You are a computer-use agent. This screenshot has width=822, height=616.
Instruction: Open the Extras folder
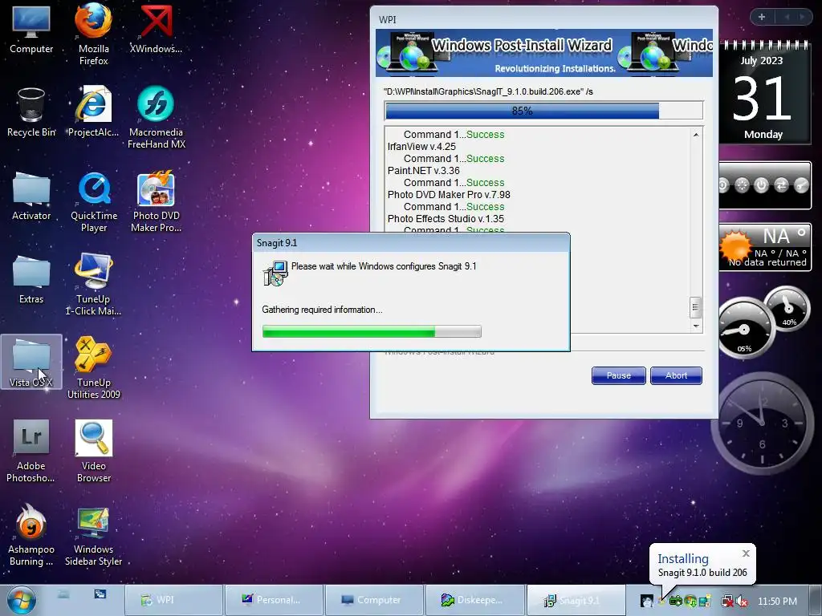(31, 280)
